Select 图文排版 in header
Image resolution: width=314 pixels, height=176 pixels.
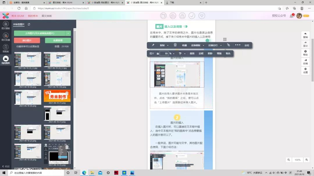tap(47, 16)
